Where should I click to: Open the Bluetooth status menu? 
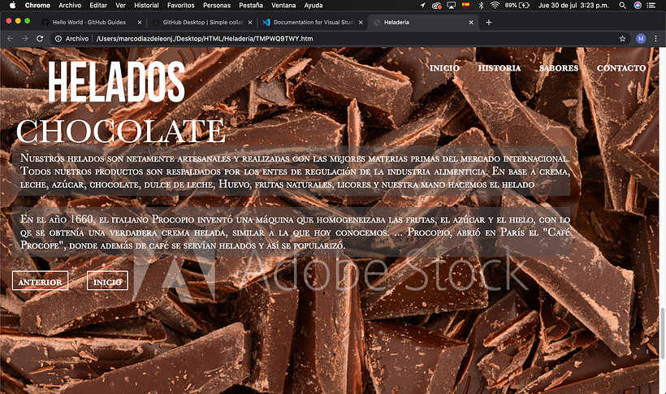(x=481, y=5)
